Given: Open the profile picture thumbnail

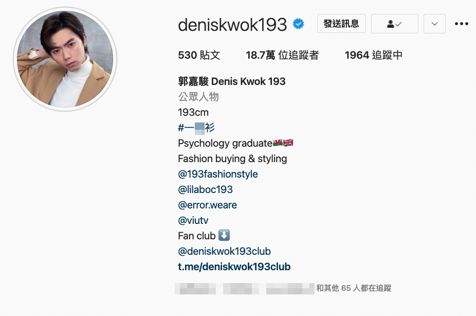Looking at the screenshot, I should [x=65, y=59].
